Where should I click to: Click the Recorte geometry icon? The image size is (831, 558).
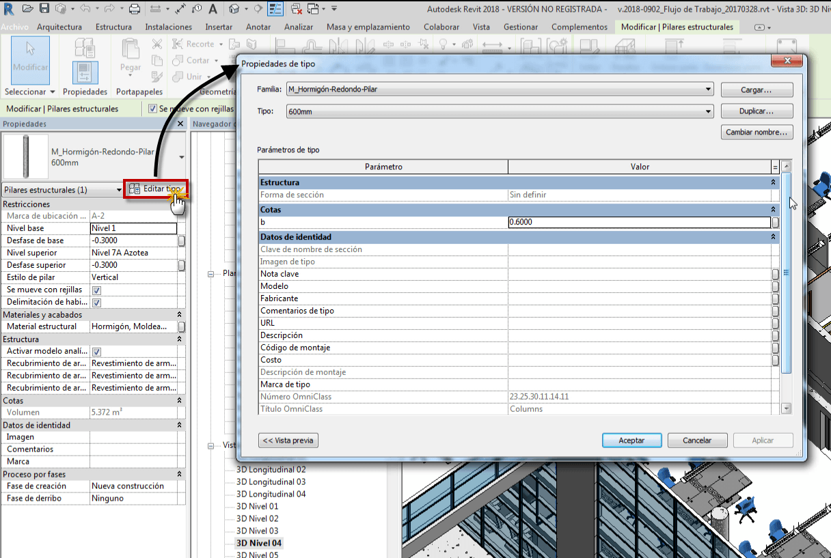[x=176, y=44]
